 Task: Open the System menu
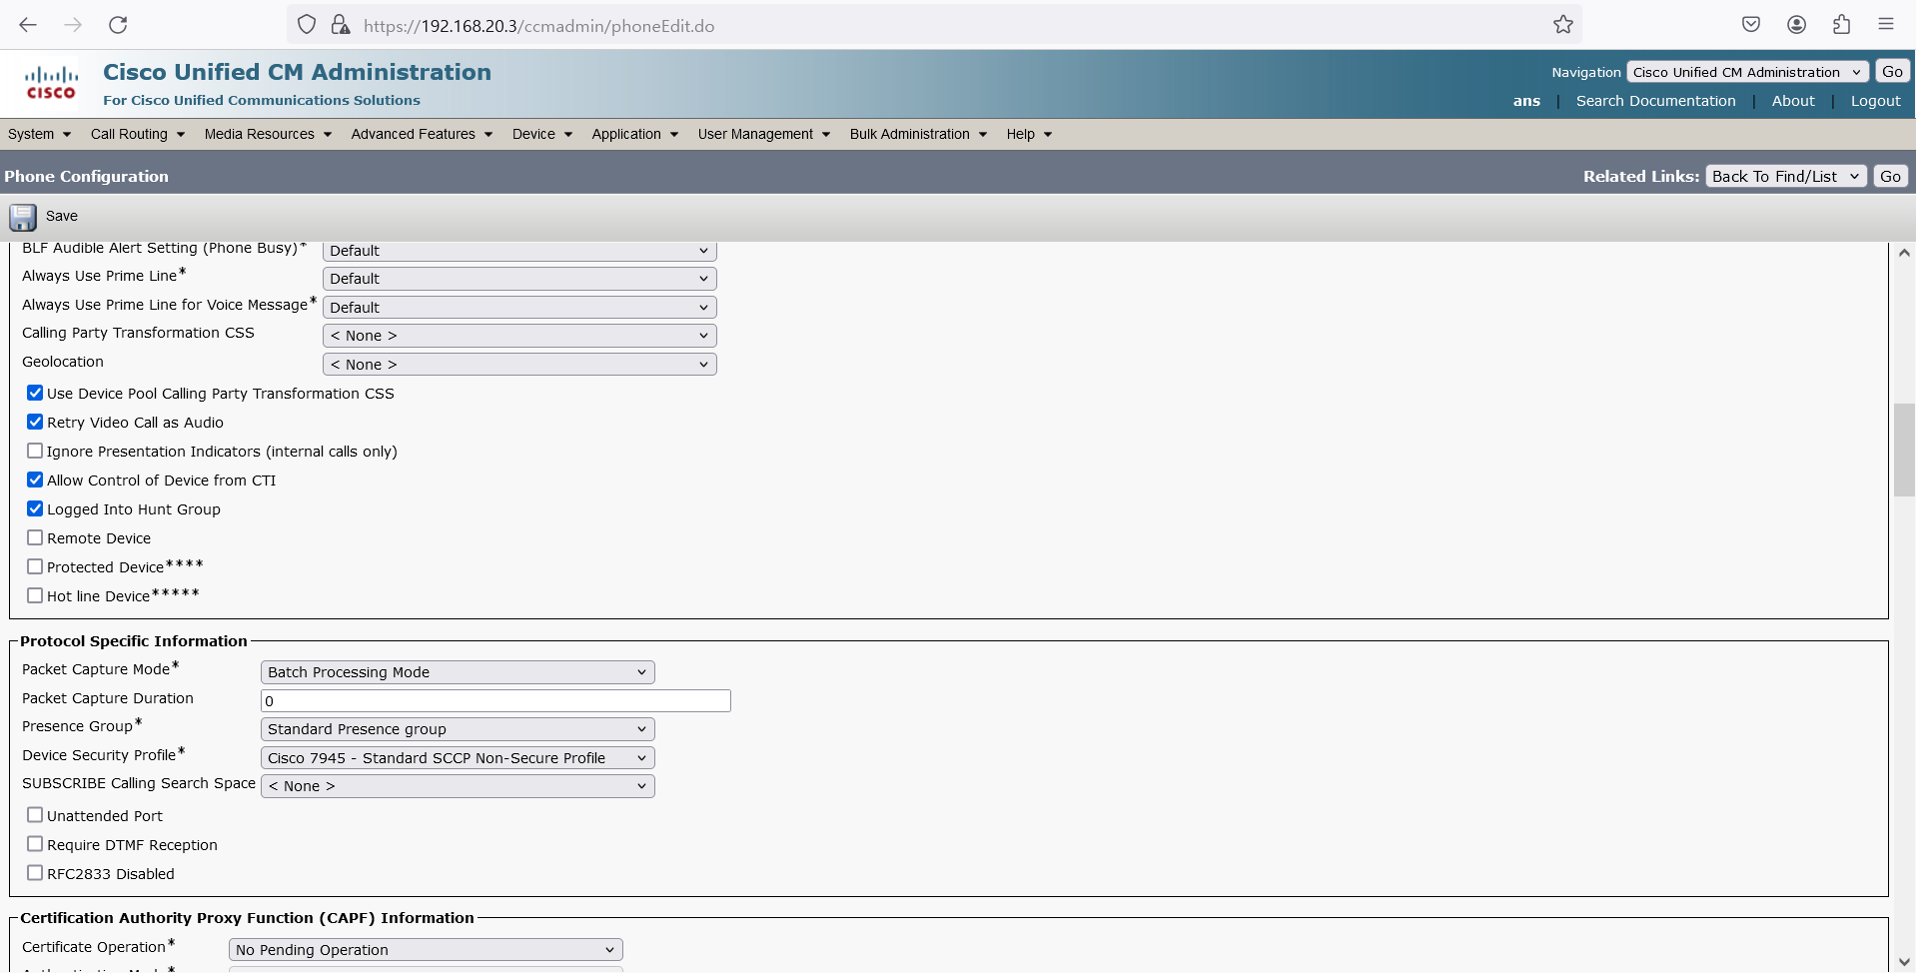click(x=39, y=134)
